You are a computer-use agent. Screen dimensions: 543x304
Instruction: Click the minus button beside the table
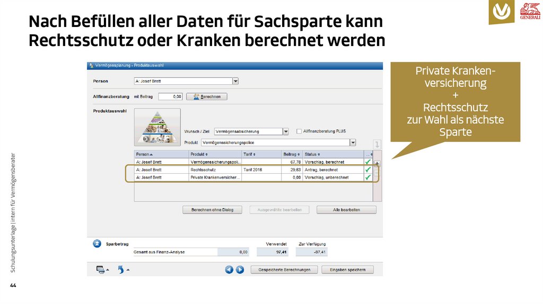pos(377,172)
